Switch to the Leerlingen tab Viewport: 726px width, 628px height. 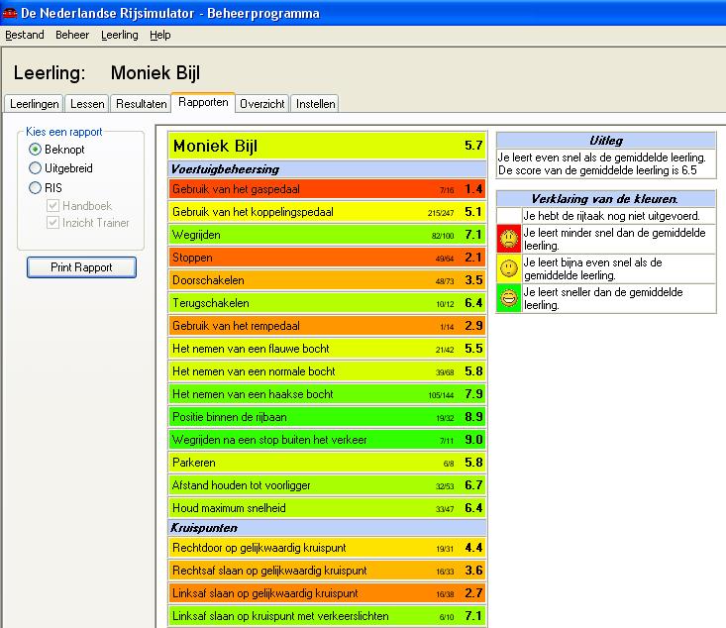click(35, 104)
